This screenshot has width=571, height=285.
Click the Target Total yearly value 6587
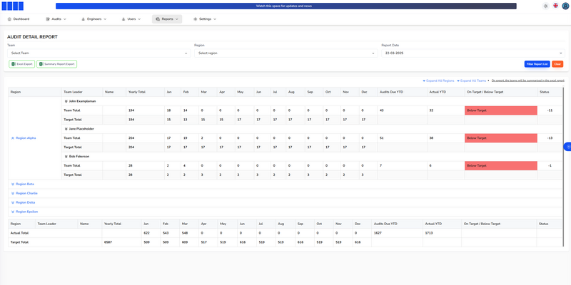[108, 242]
